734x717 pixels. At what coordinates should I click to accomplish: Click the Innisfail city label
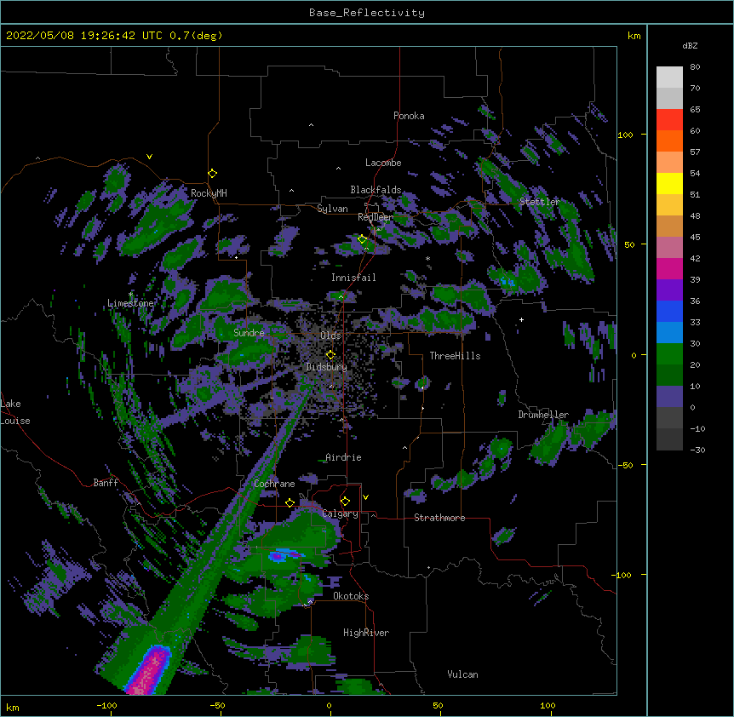(353, 278)
